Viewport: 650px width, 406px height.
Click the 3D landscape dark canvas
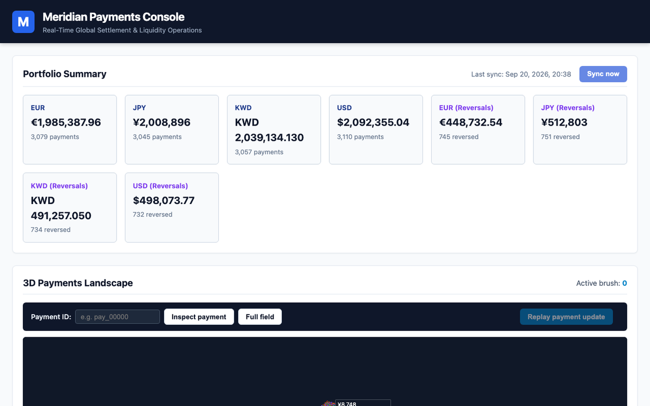click(x=325, y=371)
